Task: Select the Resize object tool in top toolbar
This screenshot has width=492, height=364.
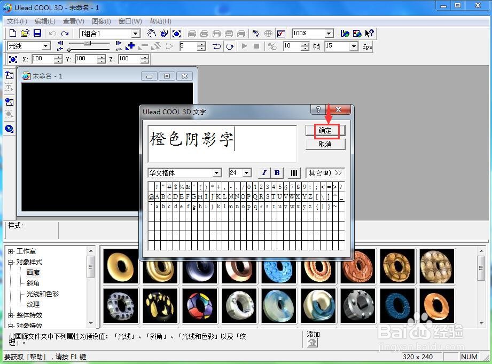Action: coord(177,34)
